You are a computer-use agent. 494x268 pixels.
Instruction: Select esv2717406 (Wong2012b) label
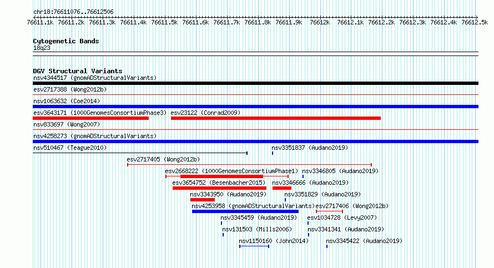[352, 206]
